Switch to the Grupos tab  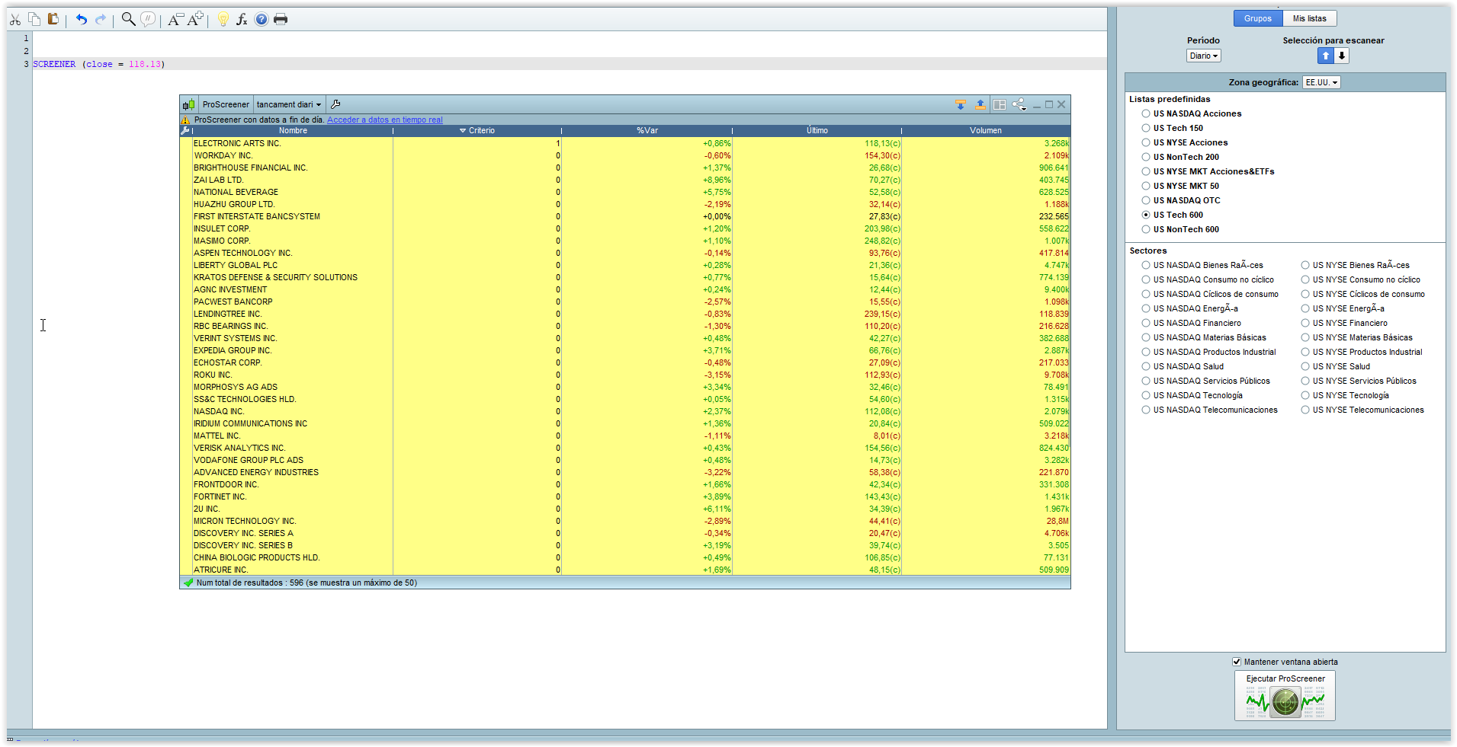[x=1258, y=18]
